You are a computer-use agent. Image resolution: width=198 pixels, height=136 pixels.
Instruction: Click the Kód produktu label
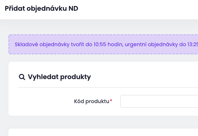click(x=92, y=101)
